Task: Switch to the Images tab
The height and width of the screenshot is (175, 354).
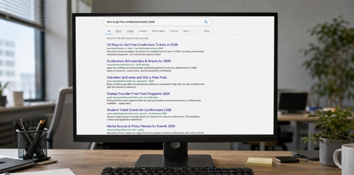Action: pos(143,31)
